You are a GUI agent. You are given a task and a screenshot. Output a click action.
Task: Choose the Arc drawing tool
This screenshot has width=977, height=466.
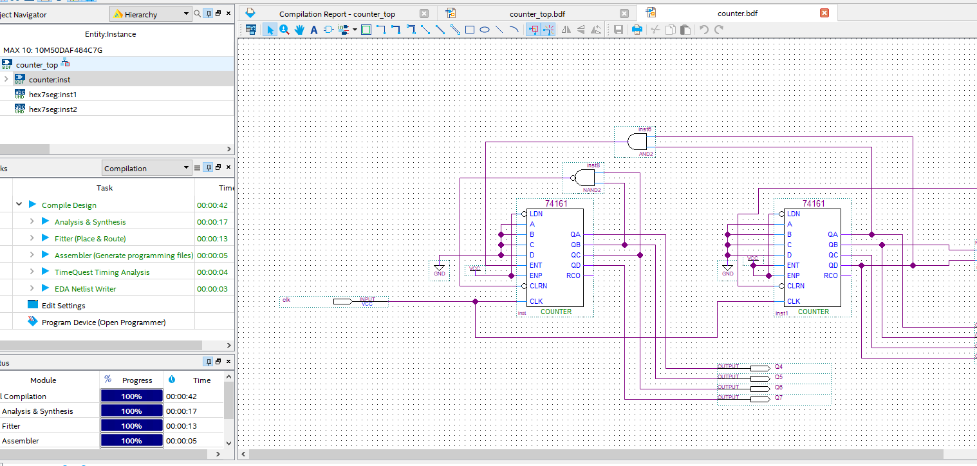click(x=514, y=30)
